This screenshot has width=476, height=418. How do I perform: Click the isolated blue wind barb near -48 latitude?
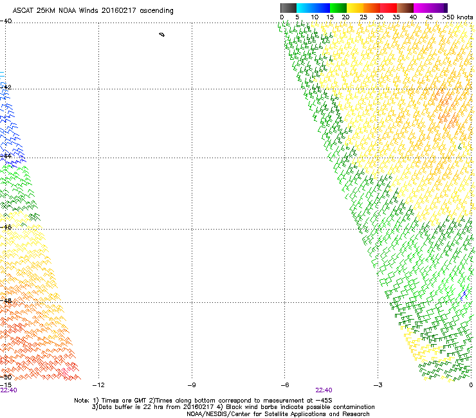coord(464,295)
